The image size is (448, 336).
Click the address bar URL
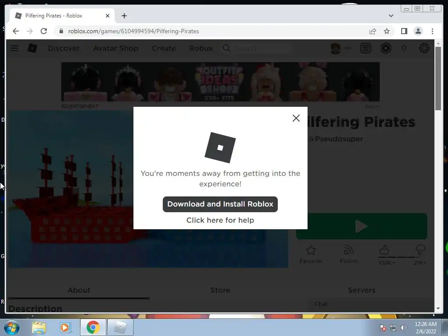click(133, 31)
